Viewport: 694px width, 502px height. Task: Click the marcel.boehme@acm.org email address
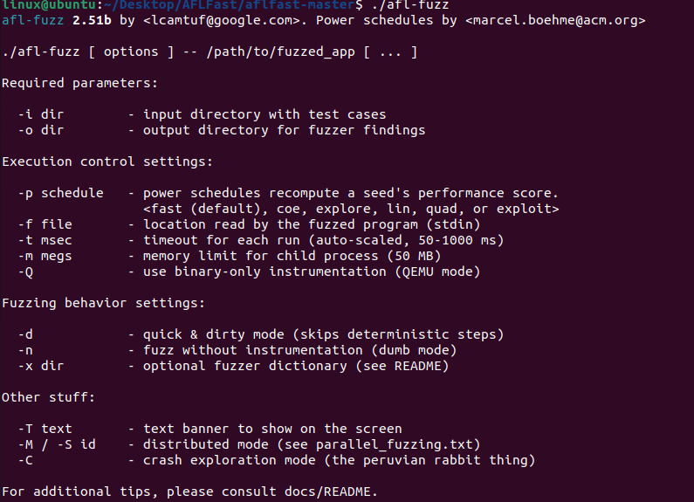(558, 20)
